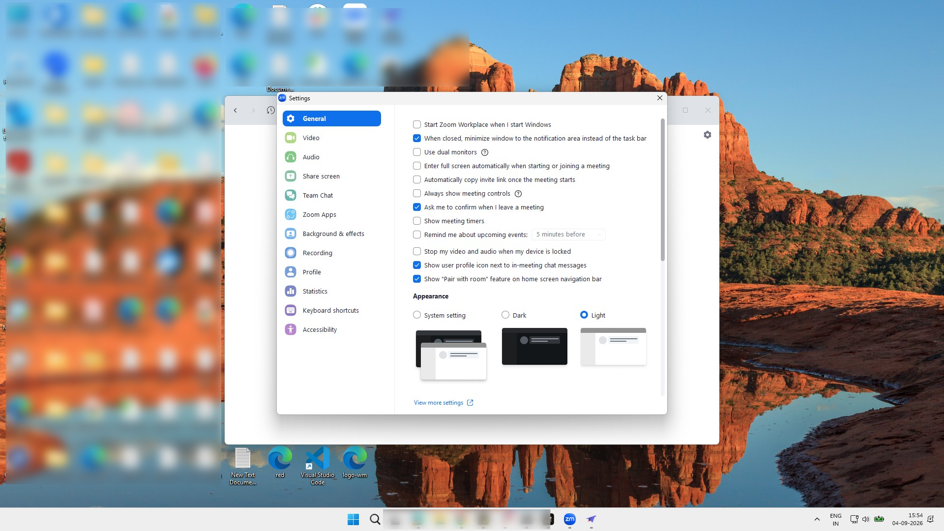The height and width of the screenshot is (531, 944).
Task: Click the Settings panel vertical scrollbar
Action: 663,190
